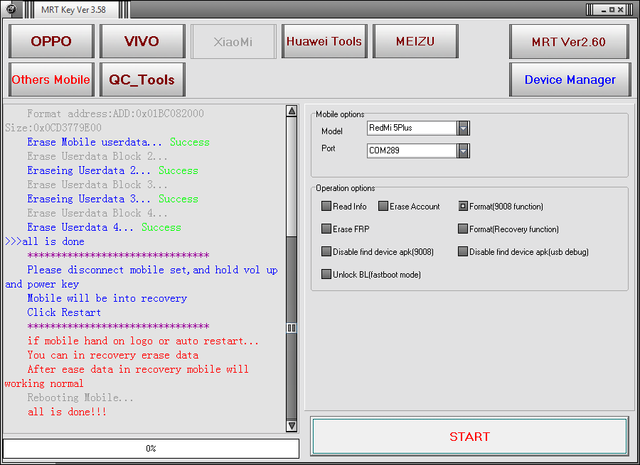This screenshot has width=640, height=465.
Task: Launch QC_Tools
Action: 142,80
